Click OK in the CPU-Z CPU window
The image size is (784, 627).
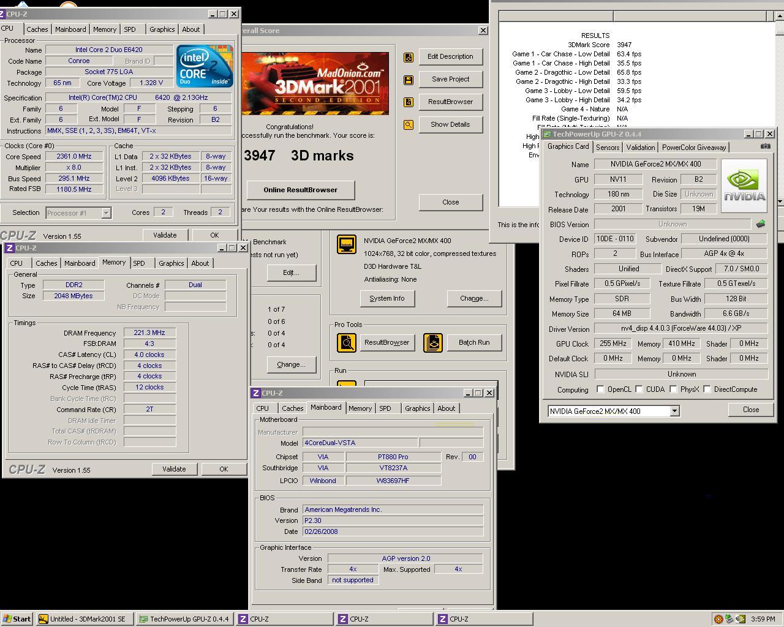[214, 235]
